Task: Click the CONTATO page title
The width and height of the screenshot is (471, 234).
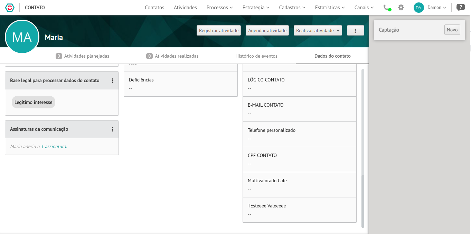Action: (35, 7)
